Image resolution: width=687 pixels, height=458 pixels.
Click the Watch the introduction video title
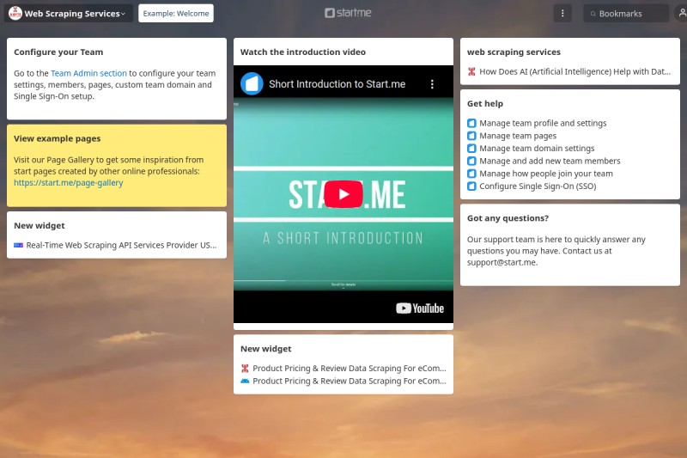pos(303,52)
